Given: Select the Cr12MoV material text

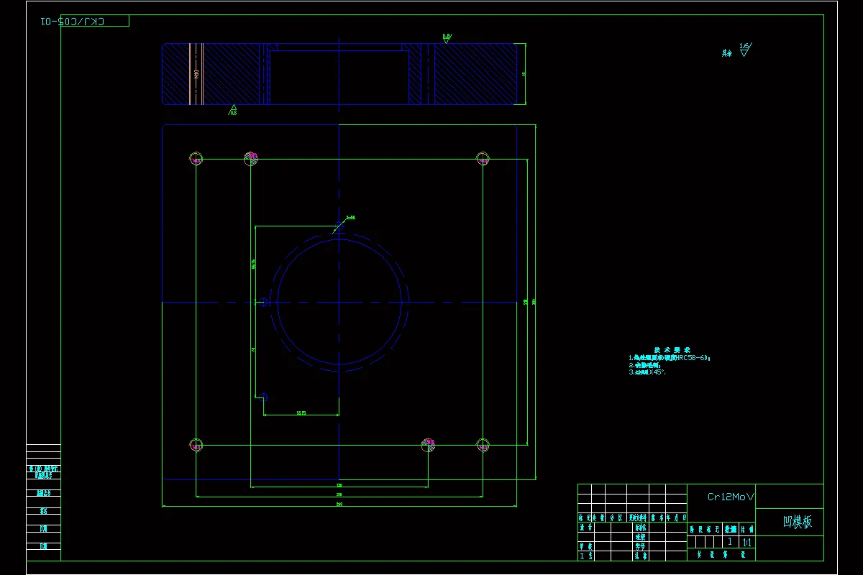Looking at the screenshot, I should pos(731,497).
